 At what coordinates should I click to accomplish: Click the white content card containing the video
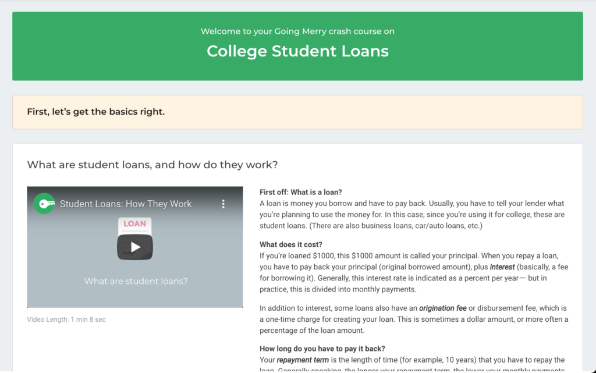pos(298,256)
